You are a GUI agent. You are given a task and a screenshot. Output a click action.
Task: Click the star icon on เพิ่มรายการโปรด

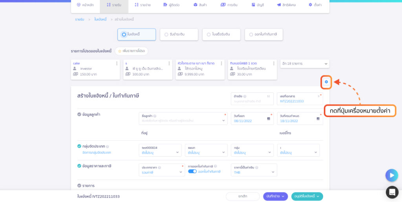coord(119,51)
